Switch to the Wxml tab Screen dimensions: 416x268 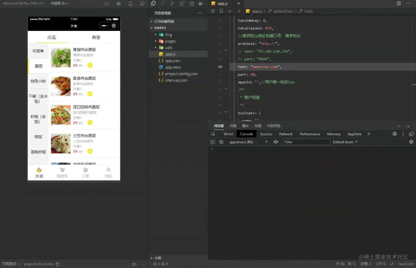228,134
